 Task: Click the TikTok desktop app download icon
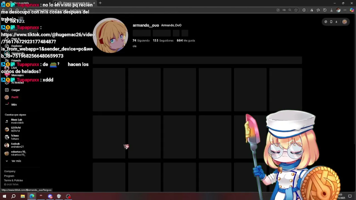point(336,22)
